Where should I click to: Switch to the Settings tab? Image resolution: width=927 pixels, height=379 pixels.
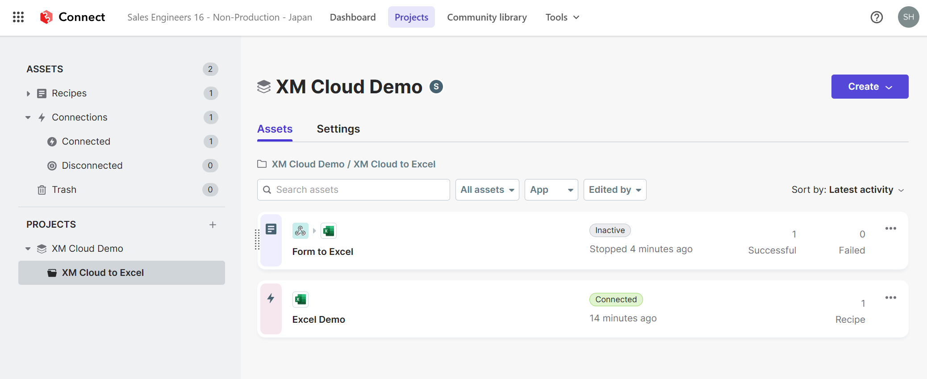[x=338, y=129]
